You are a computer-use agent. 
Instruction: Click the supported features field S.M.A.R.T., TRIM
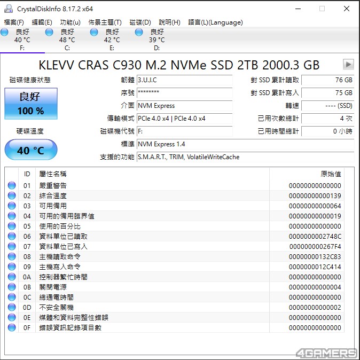[x=246, y=157]
